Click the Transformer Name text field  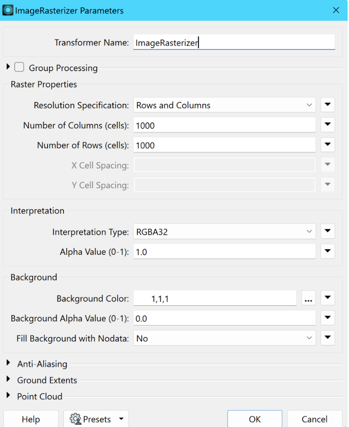click(x=234, y=42)
